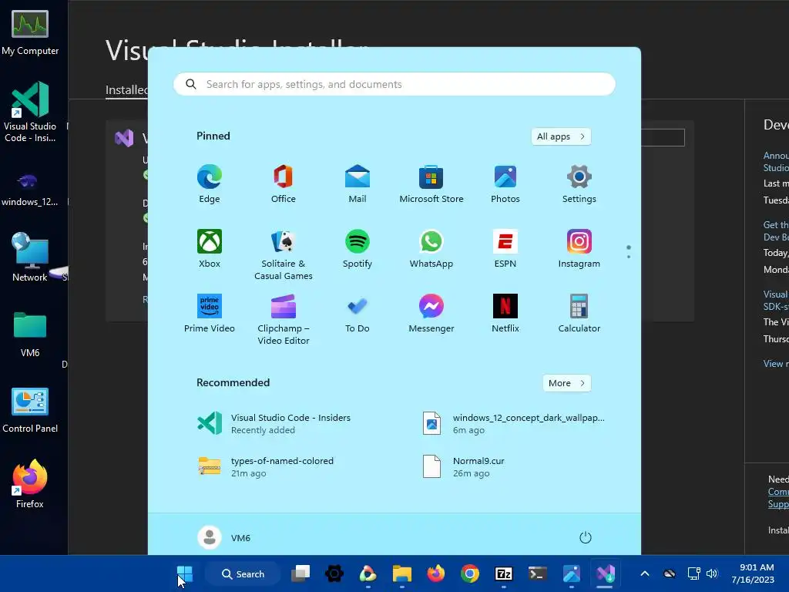Select Visual Studio Code - Insiders desktop shortcut
This screenshot has width=789, height=592.
(x=30, y=112)
